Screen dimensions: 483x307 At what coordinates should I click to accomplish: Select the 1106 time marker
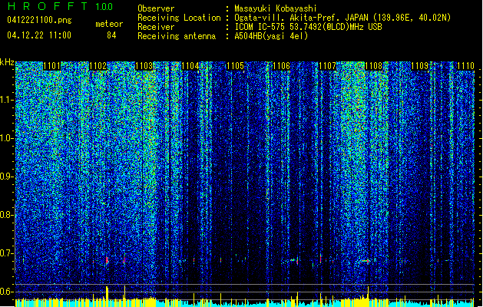click(x=282, y=66)
